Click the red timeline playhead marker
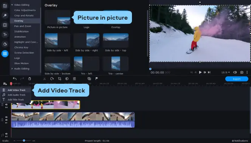 11,84
